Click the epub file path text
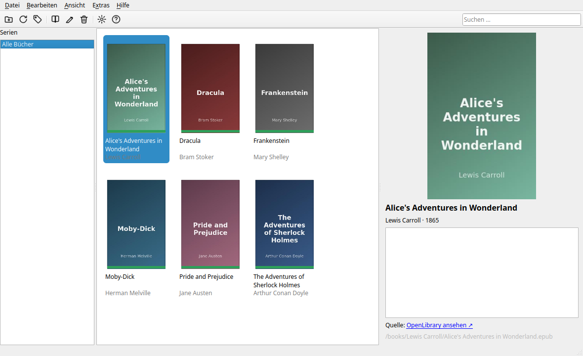This screenshot has width=583, height=356. point(469,337)
